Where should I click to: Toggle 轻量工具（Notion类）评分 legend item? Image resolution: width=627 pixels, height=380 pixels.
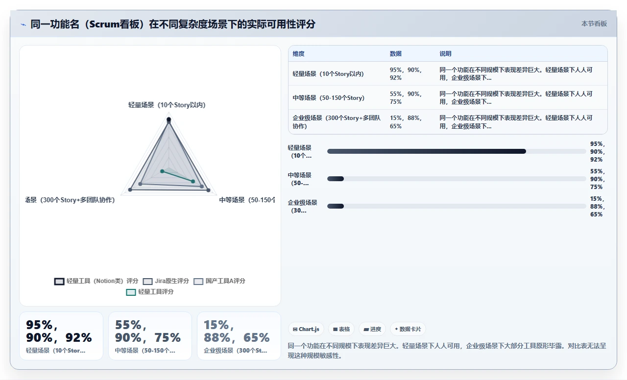pos(96,281)
